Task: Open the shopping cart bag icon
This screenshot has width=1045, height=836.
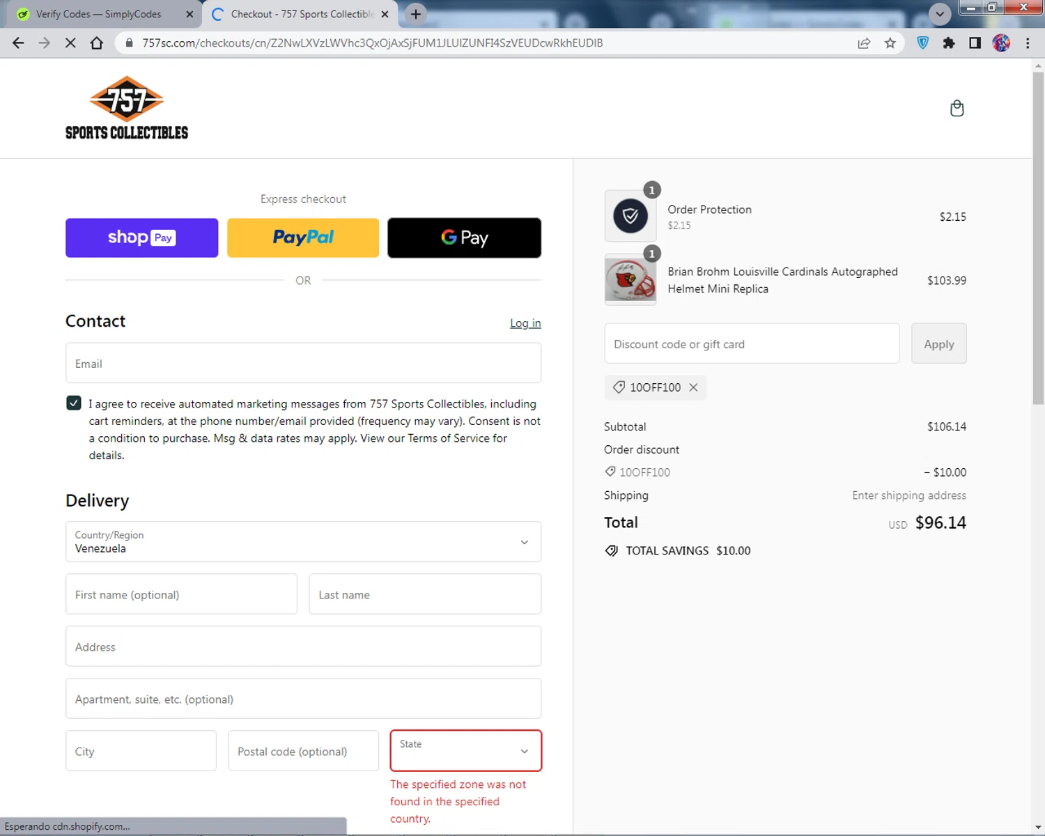Action: click(957, 108)
